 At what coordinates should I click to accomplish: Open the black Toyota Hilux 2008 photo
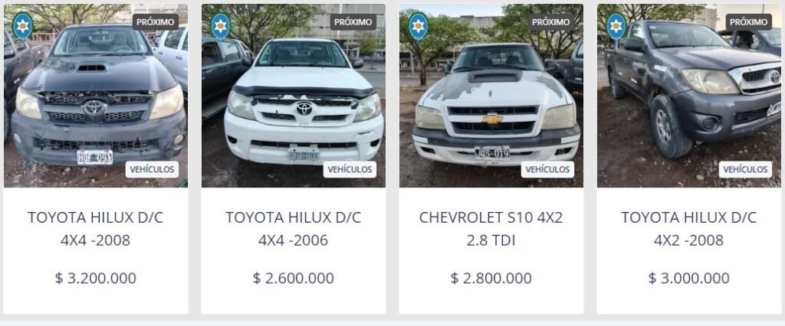(x=96, y=96)
